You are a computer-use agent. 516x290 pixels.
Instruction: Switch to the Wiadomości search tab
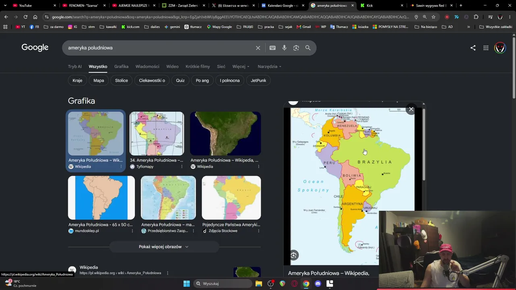click(x=147, y=66)
